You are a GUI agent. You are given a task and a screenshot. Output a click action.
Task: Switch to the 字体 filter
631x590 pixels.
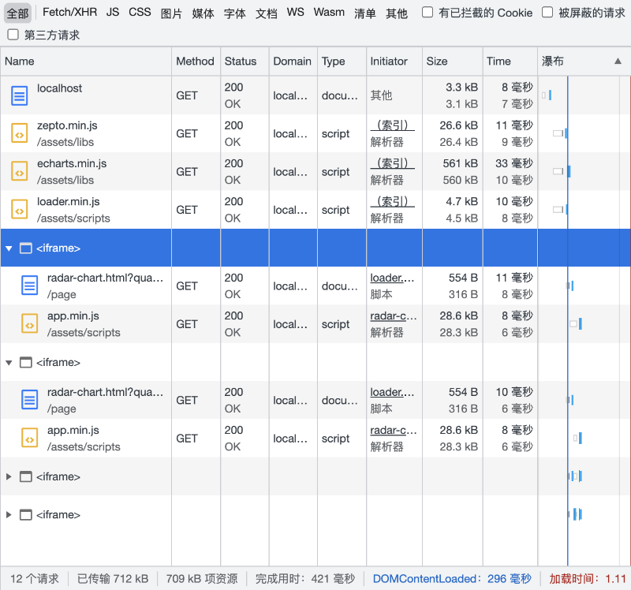234,13
